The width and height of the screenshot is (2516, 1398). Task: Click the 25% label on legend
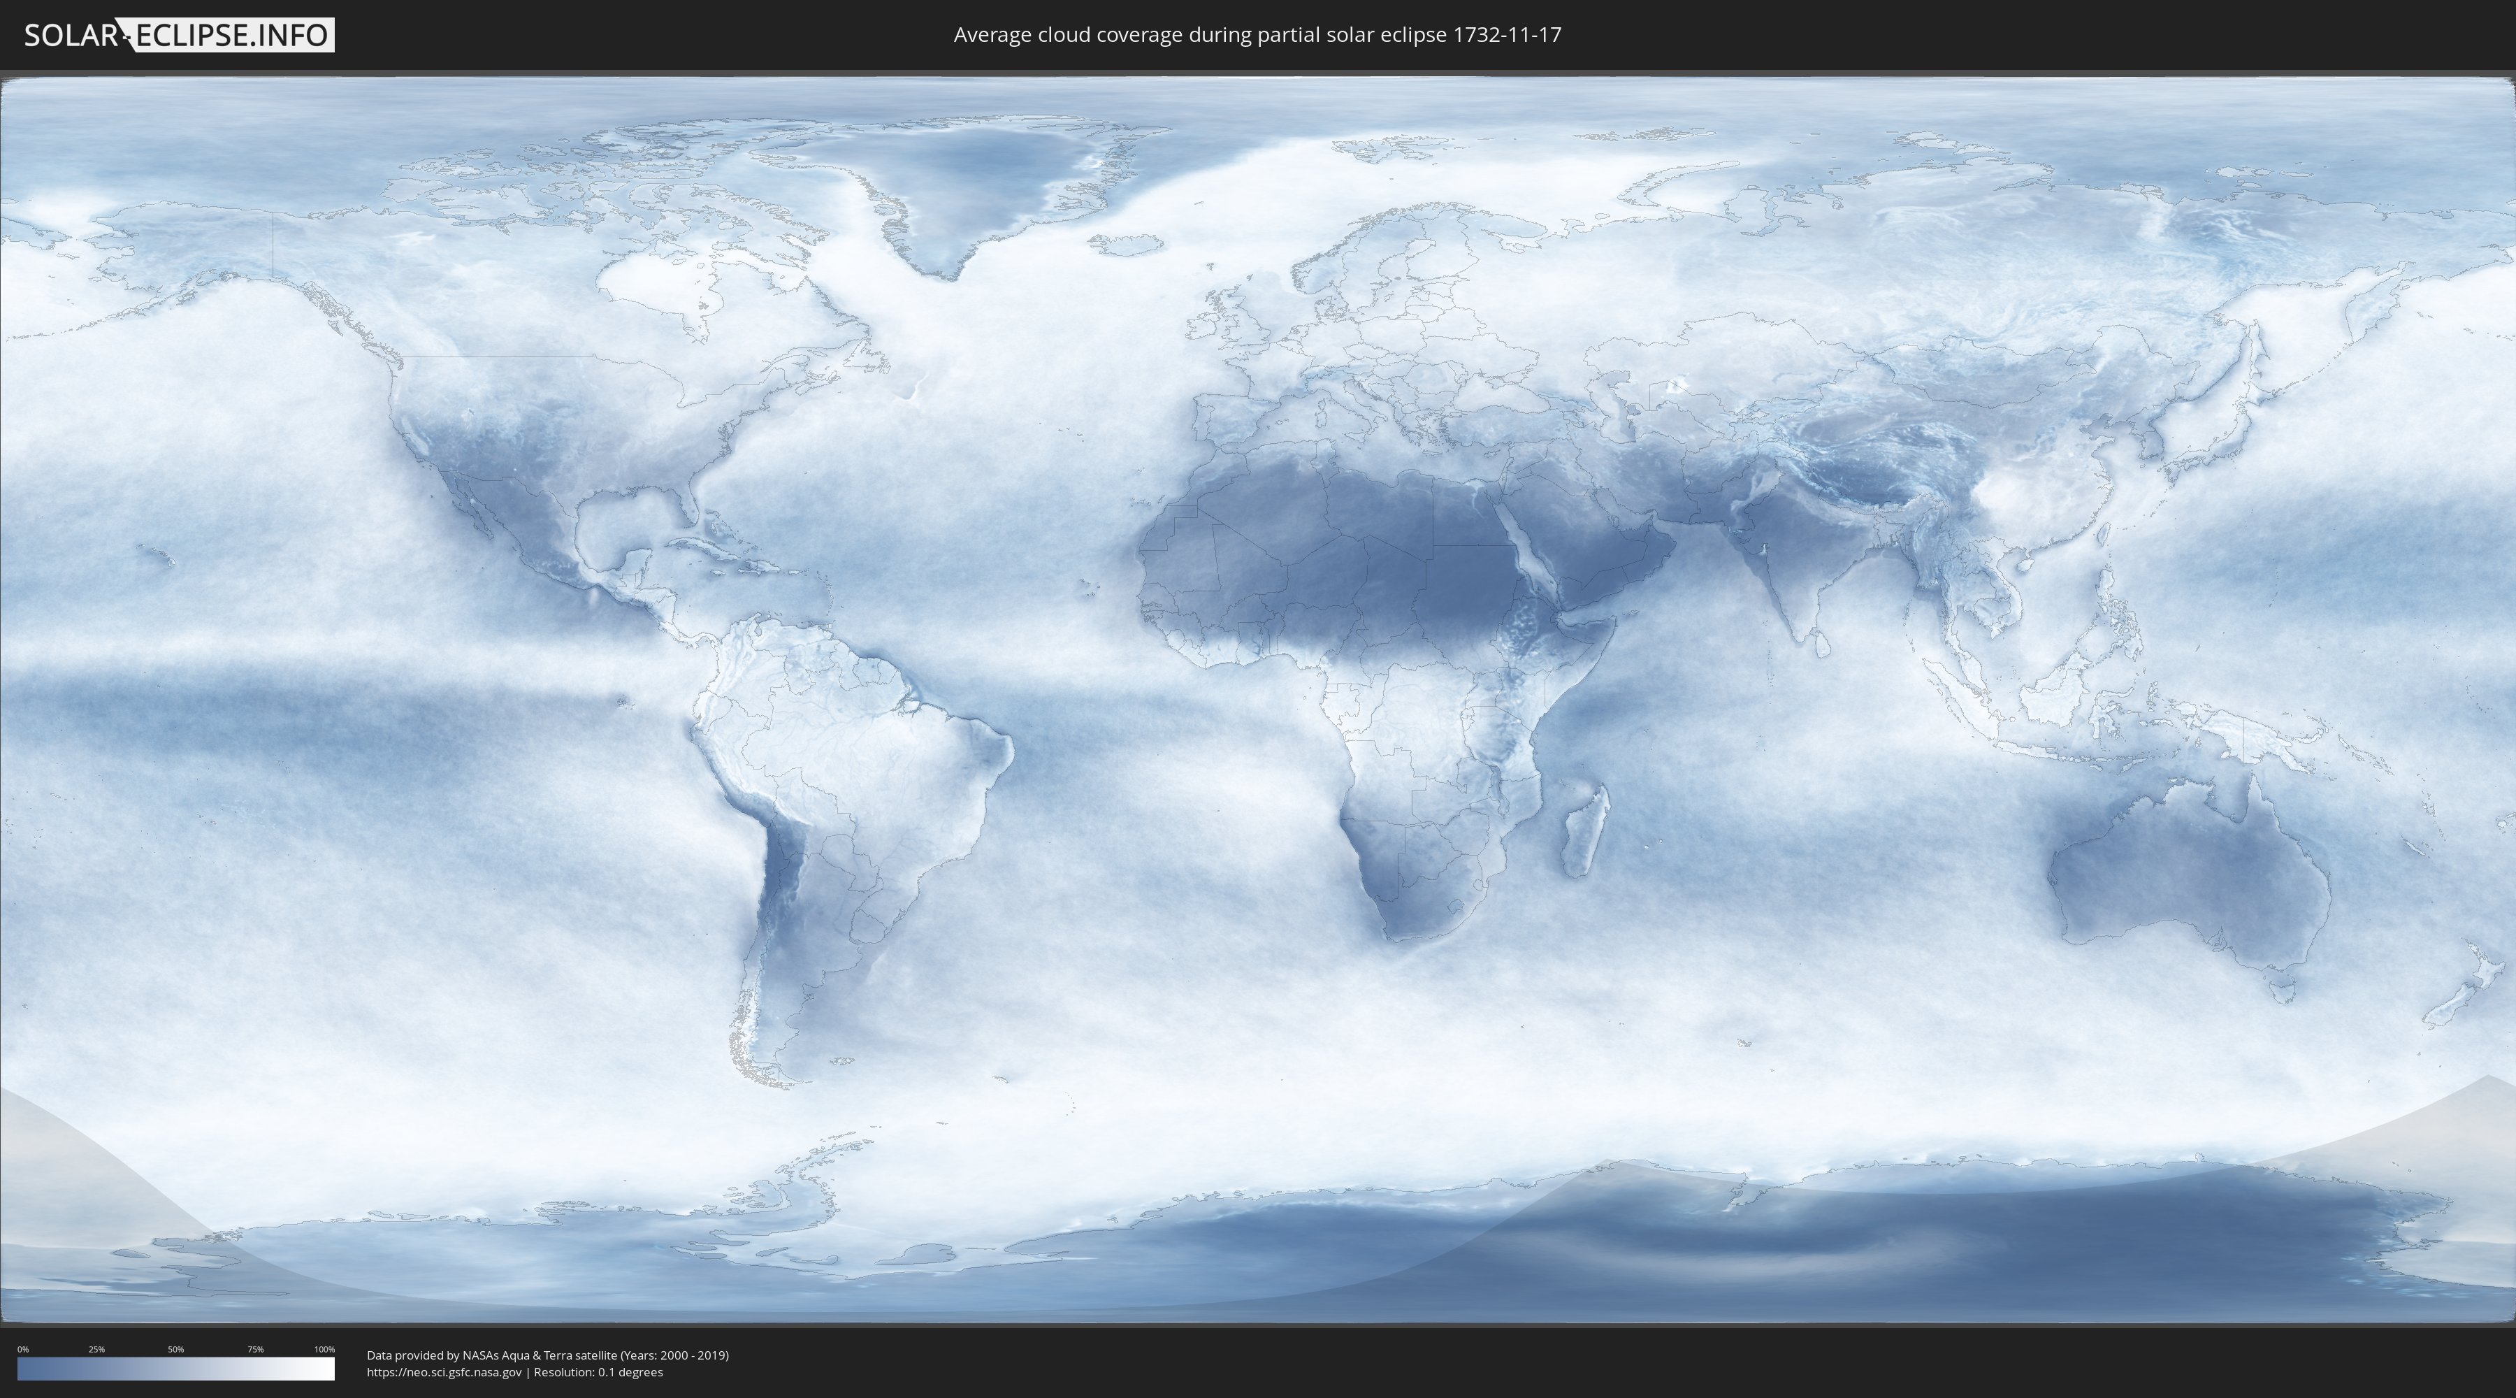[x=96, y=1349]
